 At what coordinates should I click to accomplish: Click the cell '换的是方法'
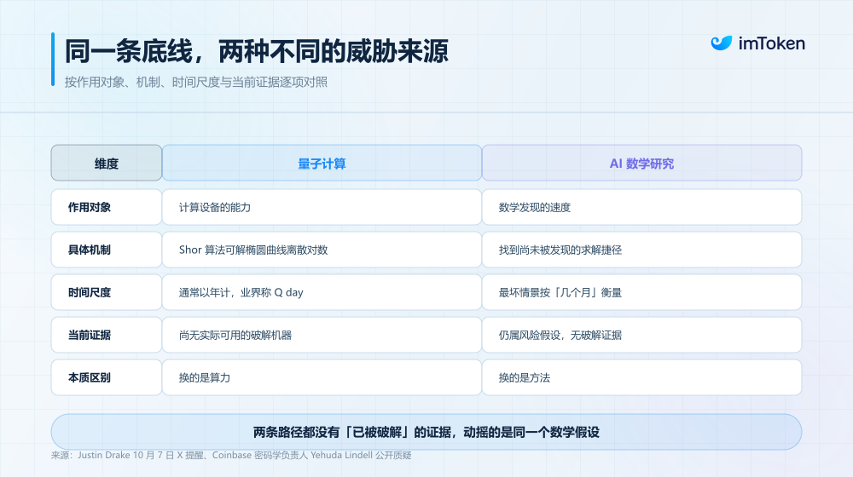point(641,377)
